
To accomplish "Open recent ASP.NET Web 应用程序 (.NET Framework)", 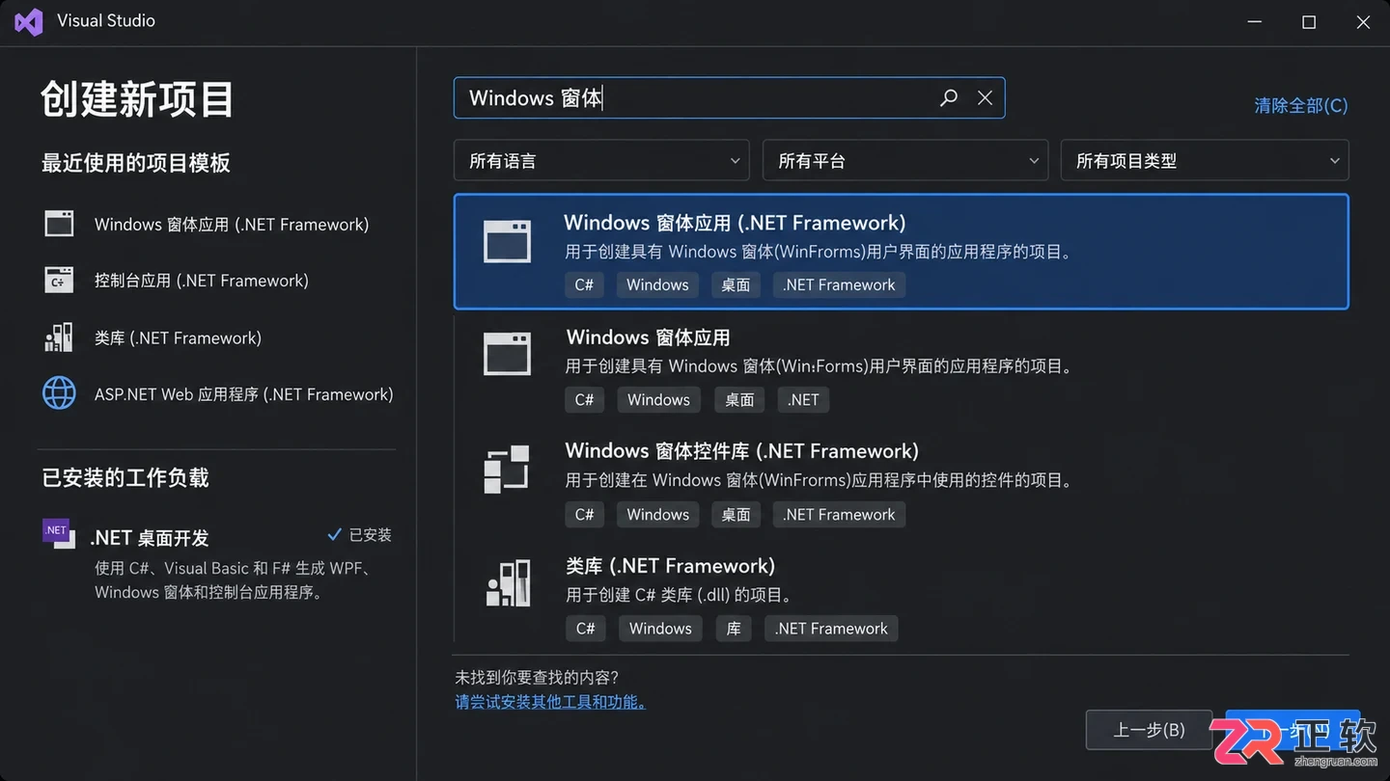I will pos(216,393).
